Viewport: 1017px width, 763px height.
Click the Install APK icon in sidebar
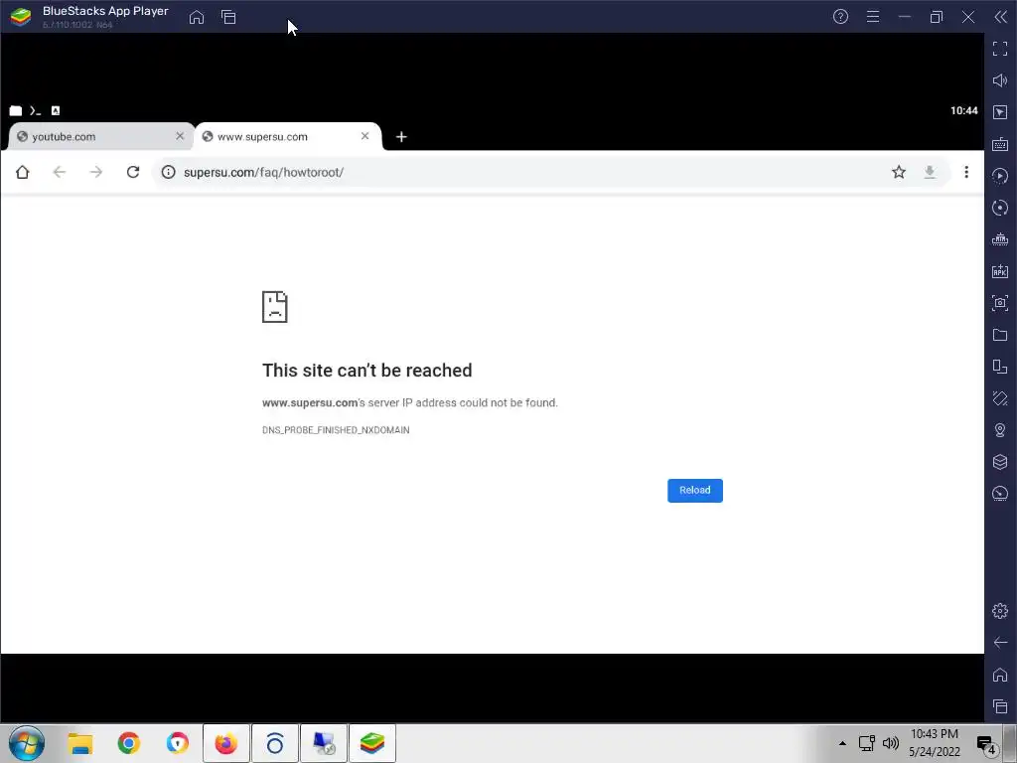1000,271
